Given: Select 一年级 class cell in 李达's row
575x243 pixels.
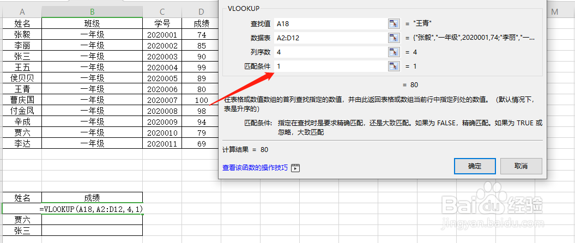Looking at the screenshot, I should click(x=92, y=143).
